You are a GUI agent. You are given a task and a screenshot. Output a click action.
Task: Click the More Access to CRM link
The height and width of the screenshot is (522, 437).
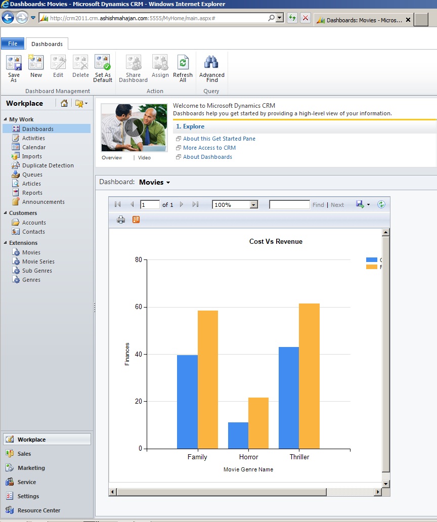pyautogui.click(x=209, y=148)
